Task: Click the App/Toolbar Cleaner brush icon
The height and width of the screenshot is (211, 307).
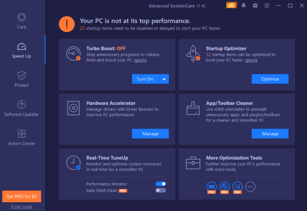Action: tap(193, 108)
